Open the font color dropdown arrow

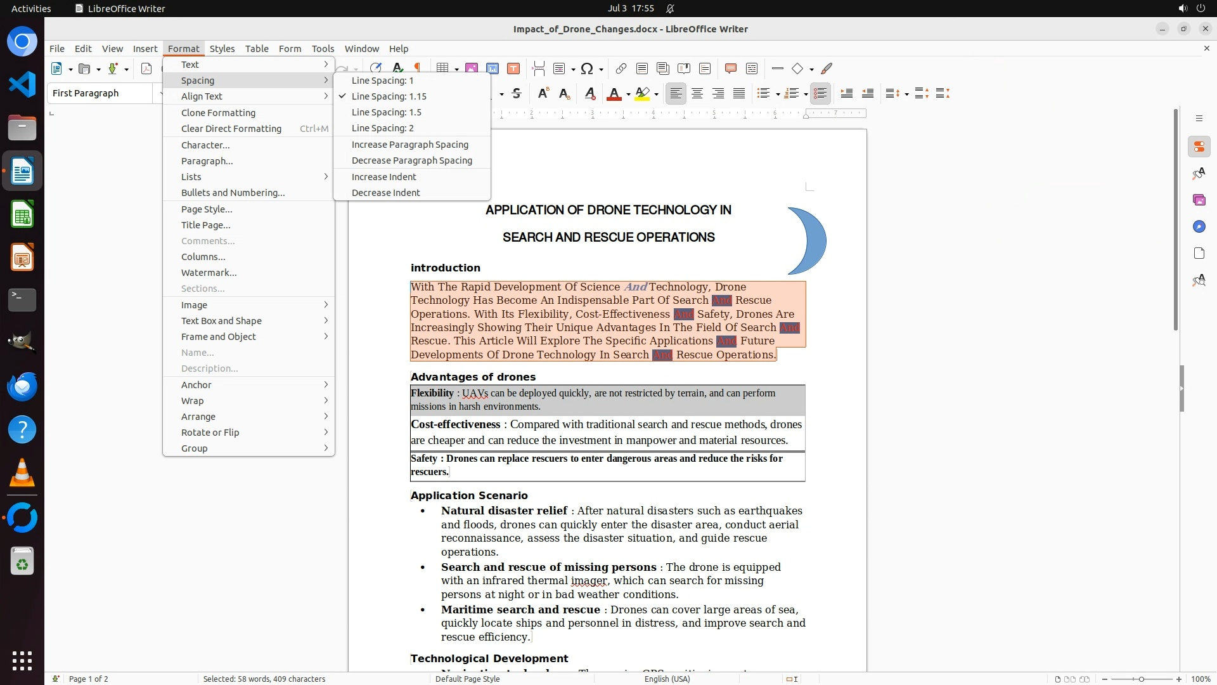pos(628,95)
